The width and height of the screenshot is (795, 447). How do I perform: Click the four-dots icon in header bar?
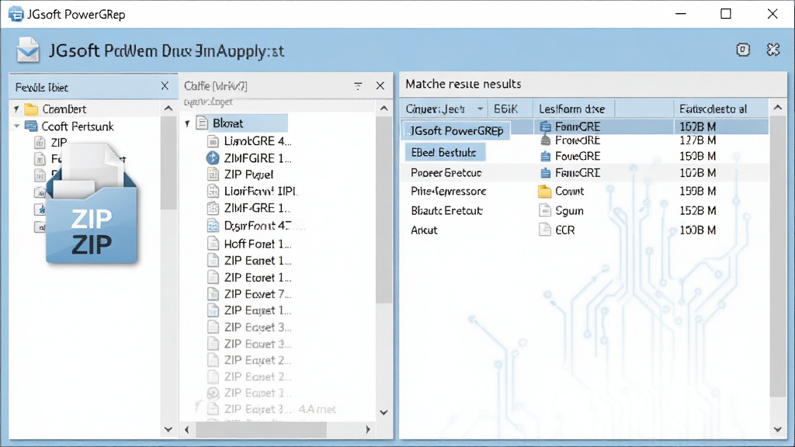[x=772, y=50]
